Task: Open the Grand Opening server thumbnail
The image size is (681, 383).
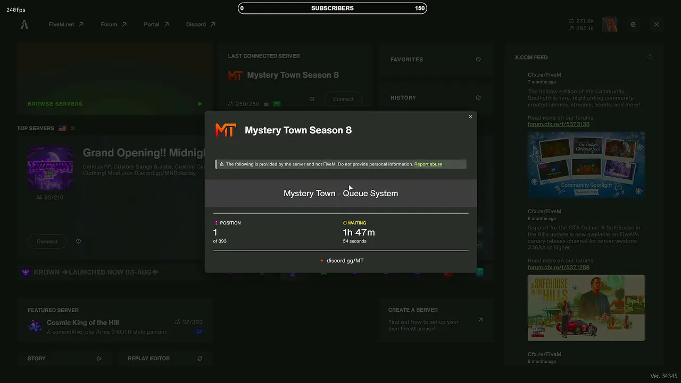Action: point(50,168)
